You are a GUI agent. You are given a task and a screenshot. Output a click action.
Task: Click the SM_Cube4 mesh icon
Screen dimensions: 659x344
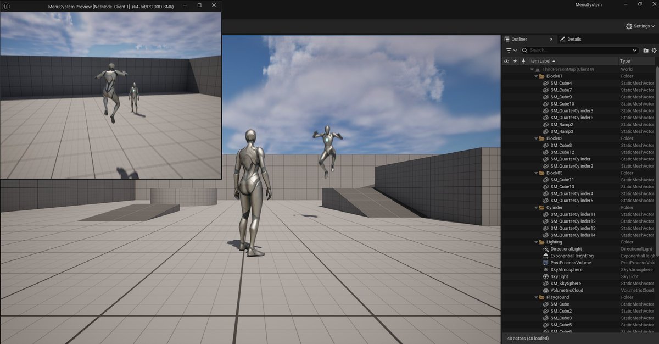pyautogui.click(x=545, y=83)
